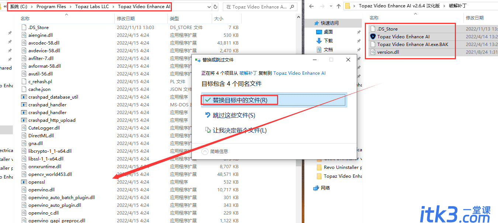
Task: Select the gna.dll file name
Action: [35, 143]
